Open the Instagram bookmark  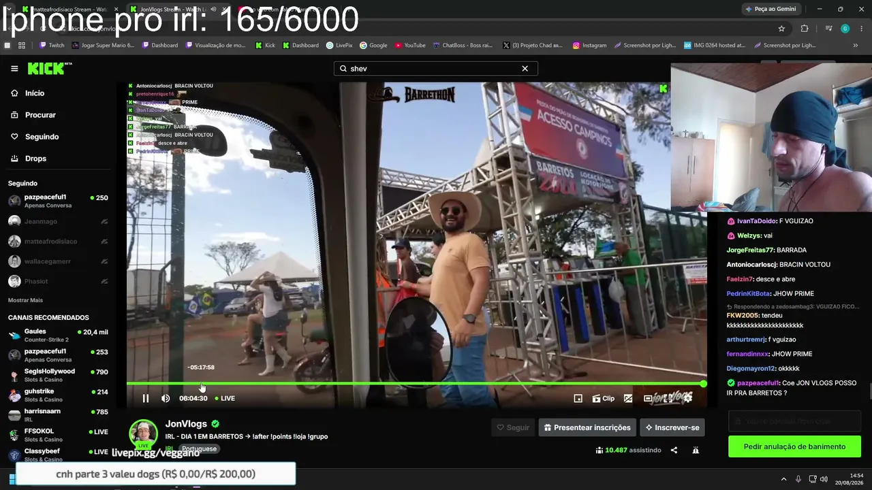(x=589, y=46)
